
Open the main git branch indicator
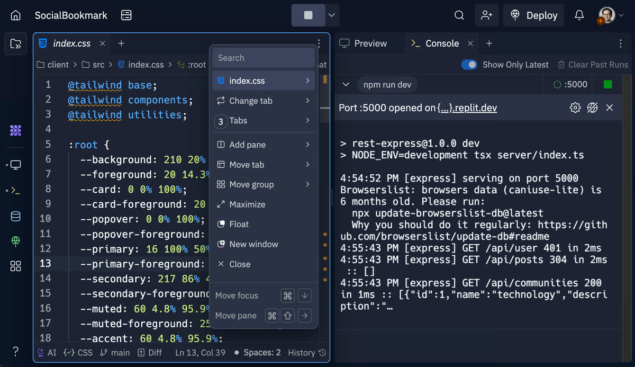tap(115, 352)
